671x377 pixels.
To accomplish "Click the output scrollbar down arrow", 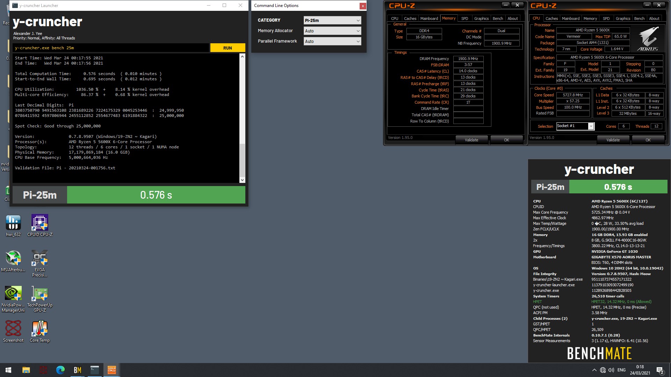I will [242, 180].
